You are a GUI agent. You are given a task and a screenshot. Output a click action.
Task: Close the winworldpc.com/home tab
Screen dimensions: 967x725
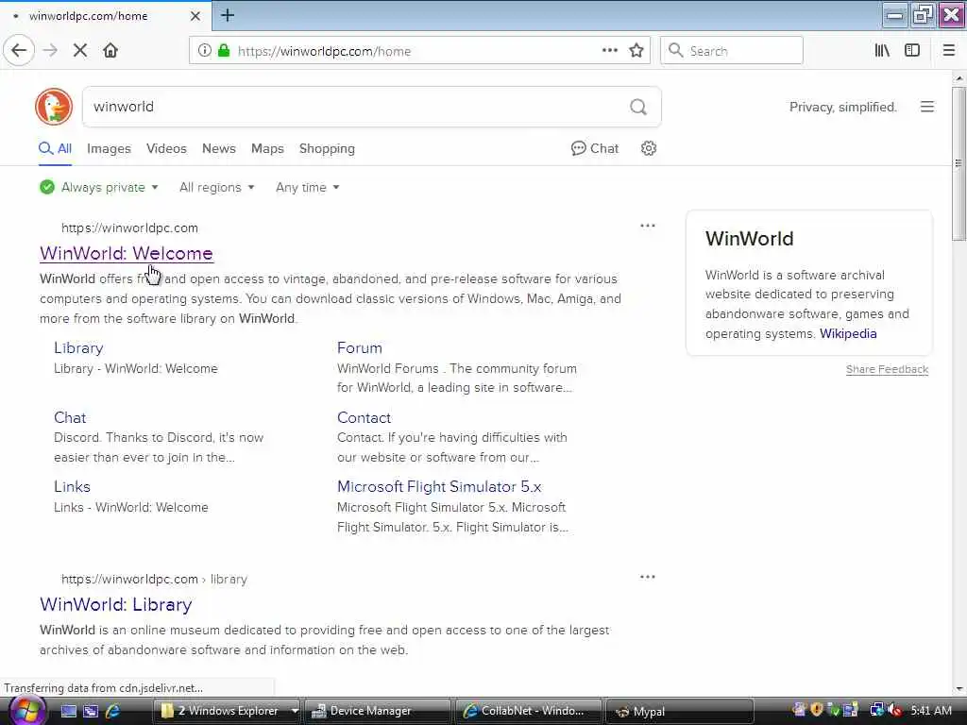pos(195,16)
